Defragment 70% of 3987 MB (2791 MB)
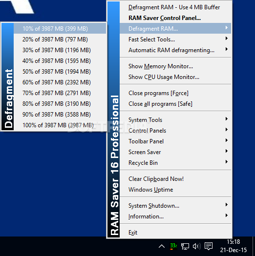 point(60,93)
